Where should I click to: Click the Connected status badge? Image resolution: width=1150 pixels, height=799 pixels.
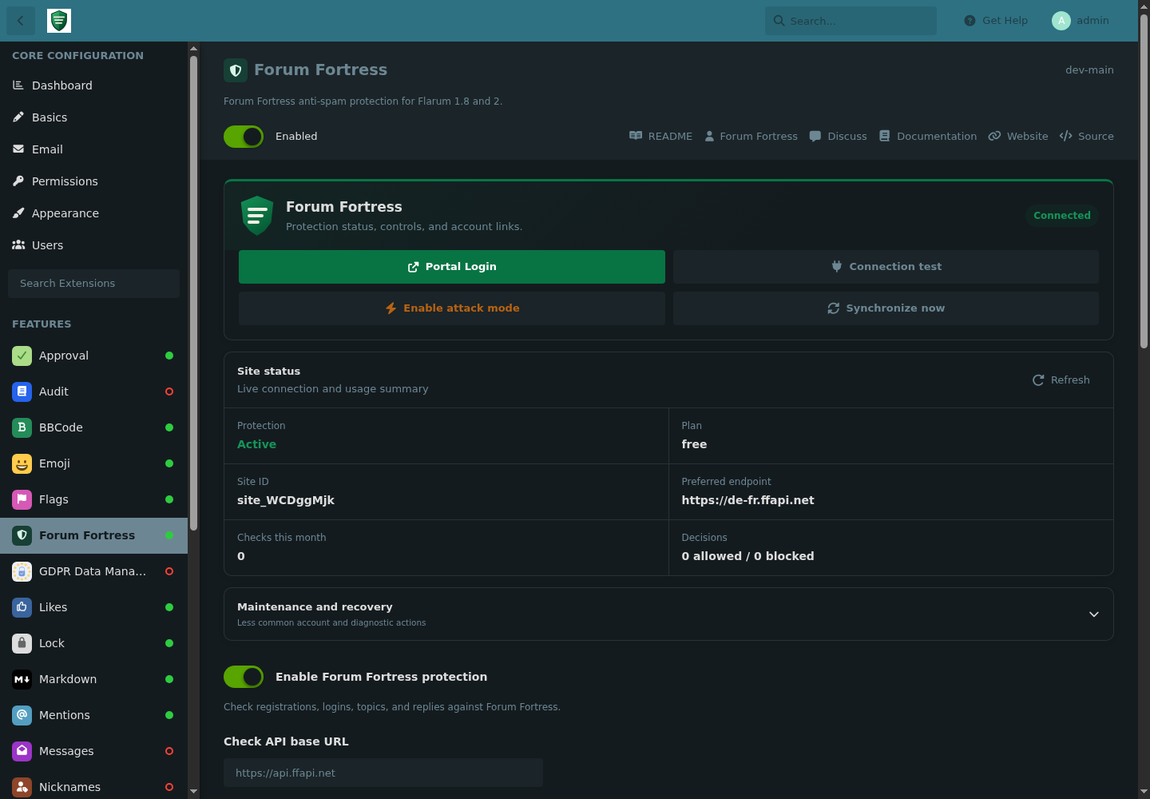coord(1062,216)
